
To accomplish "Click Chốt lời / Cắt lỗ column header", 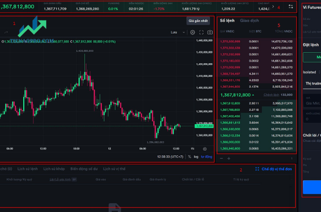I will coord(193,179).
